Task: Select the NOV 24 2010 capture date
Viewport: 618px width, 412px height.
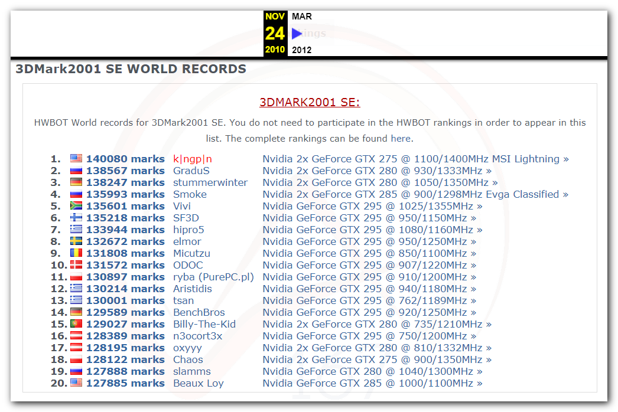Action: [275, 33]
